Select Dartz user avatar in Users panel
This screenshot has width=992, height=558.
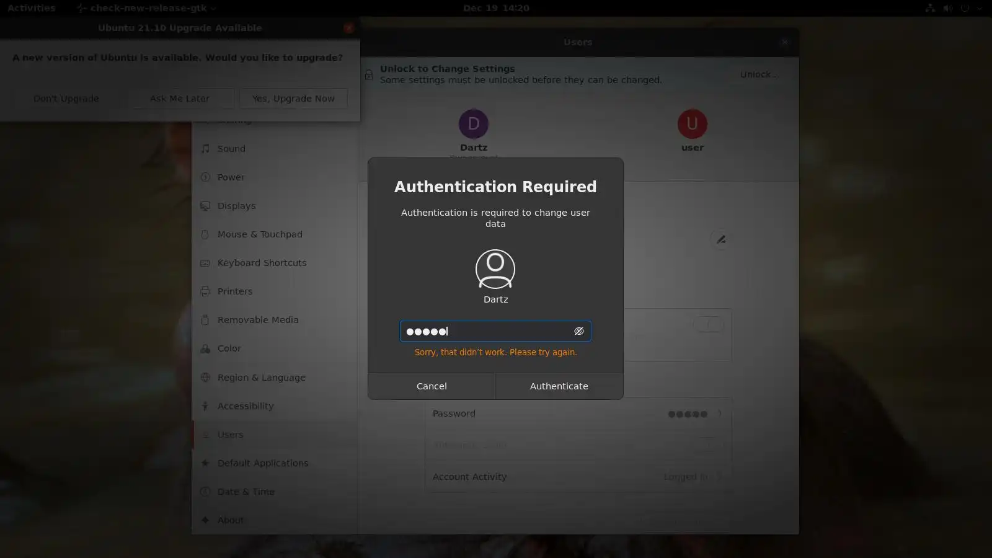[473, 124]
